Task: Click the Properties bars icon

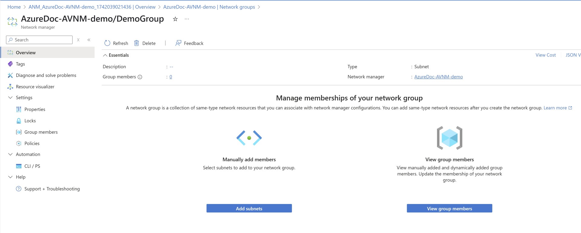Action: (x=19, y=109)
